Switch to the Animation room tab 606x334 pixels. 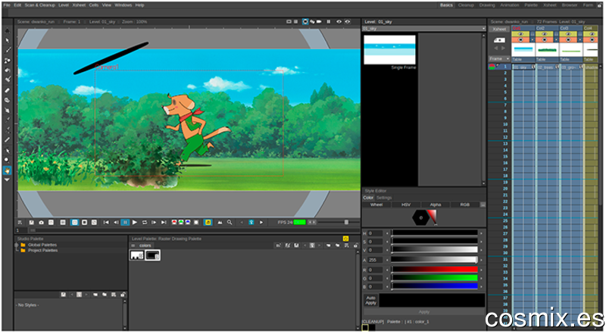pyautogui.click(x=510, y=5)
